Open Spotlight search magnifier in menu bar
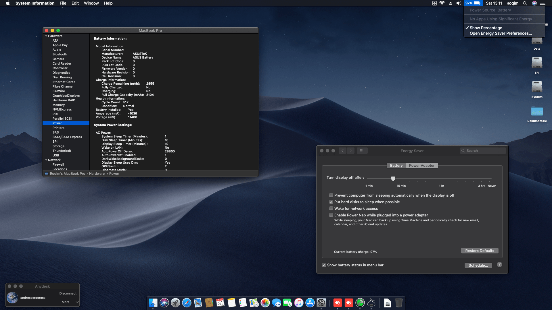 525,3
